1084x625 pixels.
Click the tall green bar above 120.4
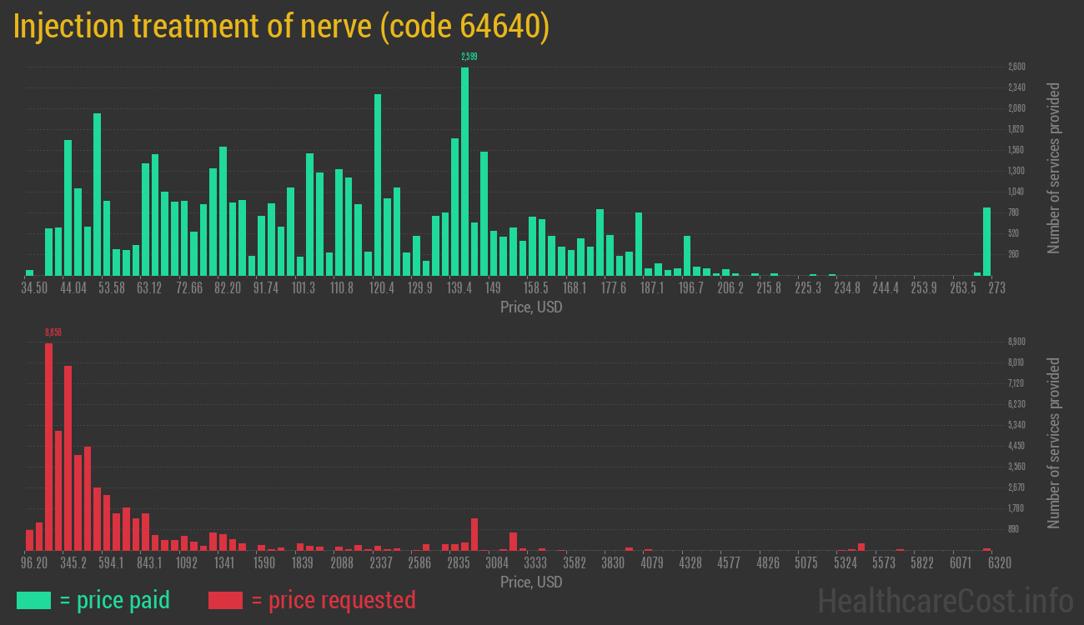tap(378, 184)
